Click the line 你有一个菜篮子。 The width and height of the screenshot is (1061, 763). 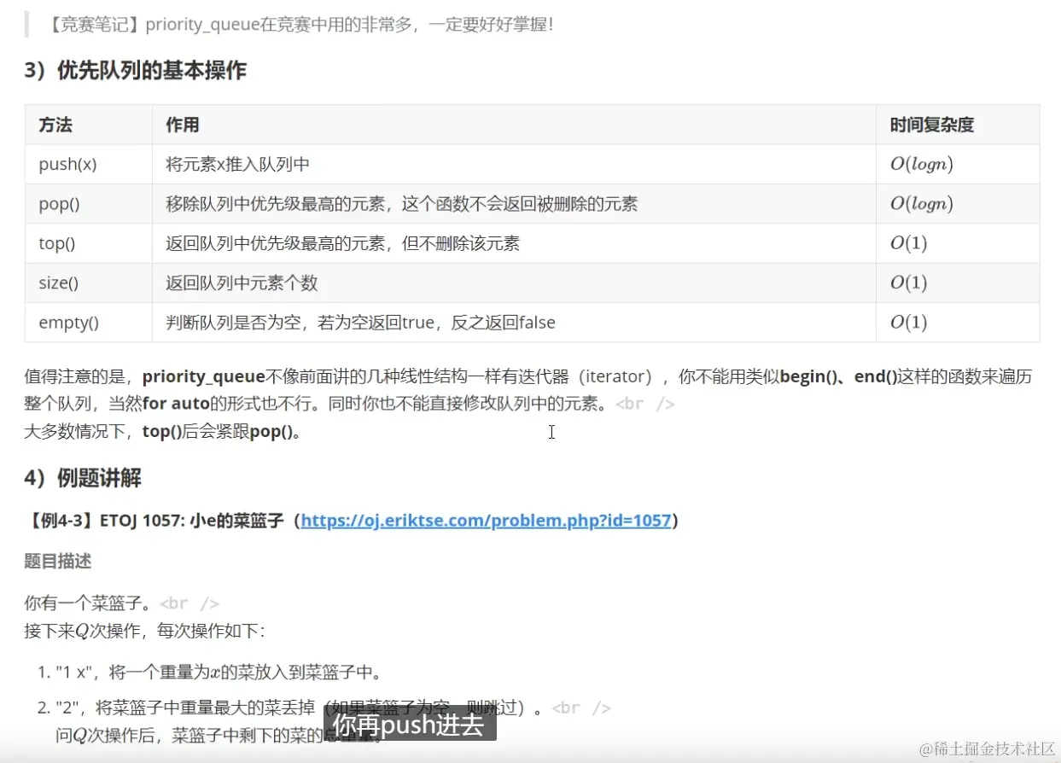[89, 603]
